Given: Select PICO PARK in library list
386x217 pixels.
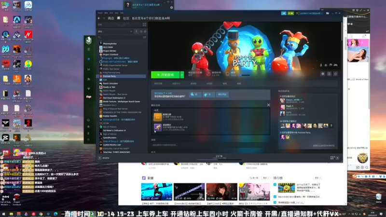Looking at the screenshot, I should (x=108, y=47).
